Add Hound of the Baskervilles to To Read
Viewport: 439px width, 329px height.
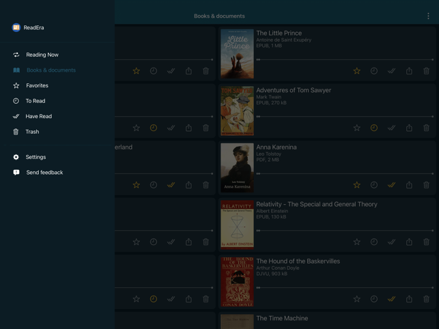[373, 299]
